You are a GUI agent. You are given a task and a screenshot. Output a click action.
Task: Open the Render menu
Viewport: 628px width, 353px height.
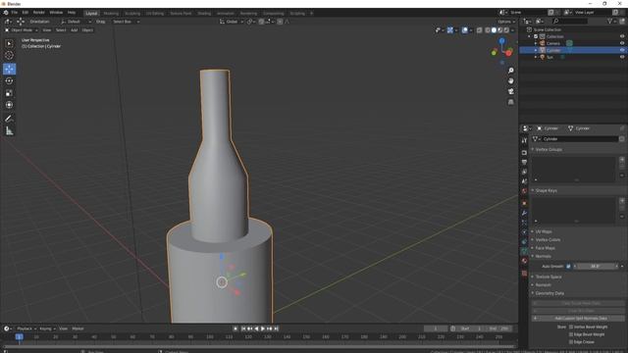(x=39, y=13)
